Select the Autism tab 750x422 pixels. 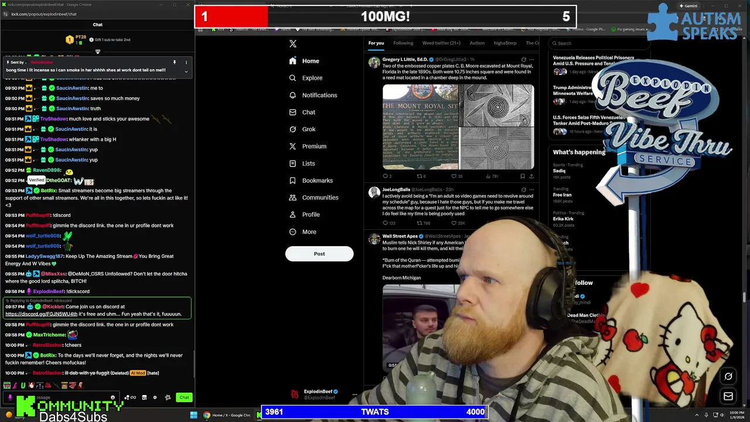477,43
